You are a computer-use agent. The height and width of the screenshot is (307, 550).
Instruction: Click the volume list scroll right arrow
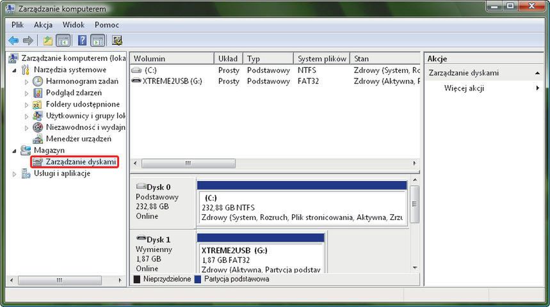[x=415, y=163]
